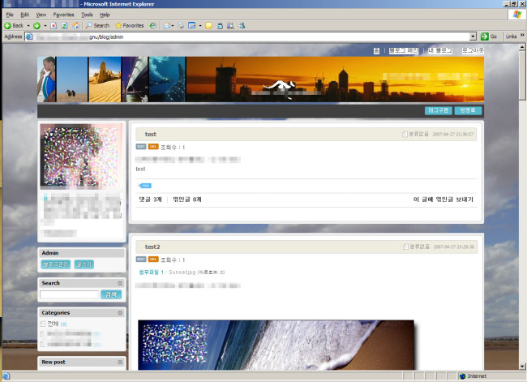Click the blue TAG icon in test post
The width and height of the screenshot is (527, 382).
pyautogui.click(x=145, y=186)
